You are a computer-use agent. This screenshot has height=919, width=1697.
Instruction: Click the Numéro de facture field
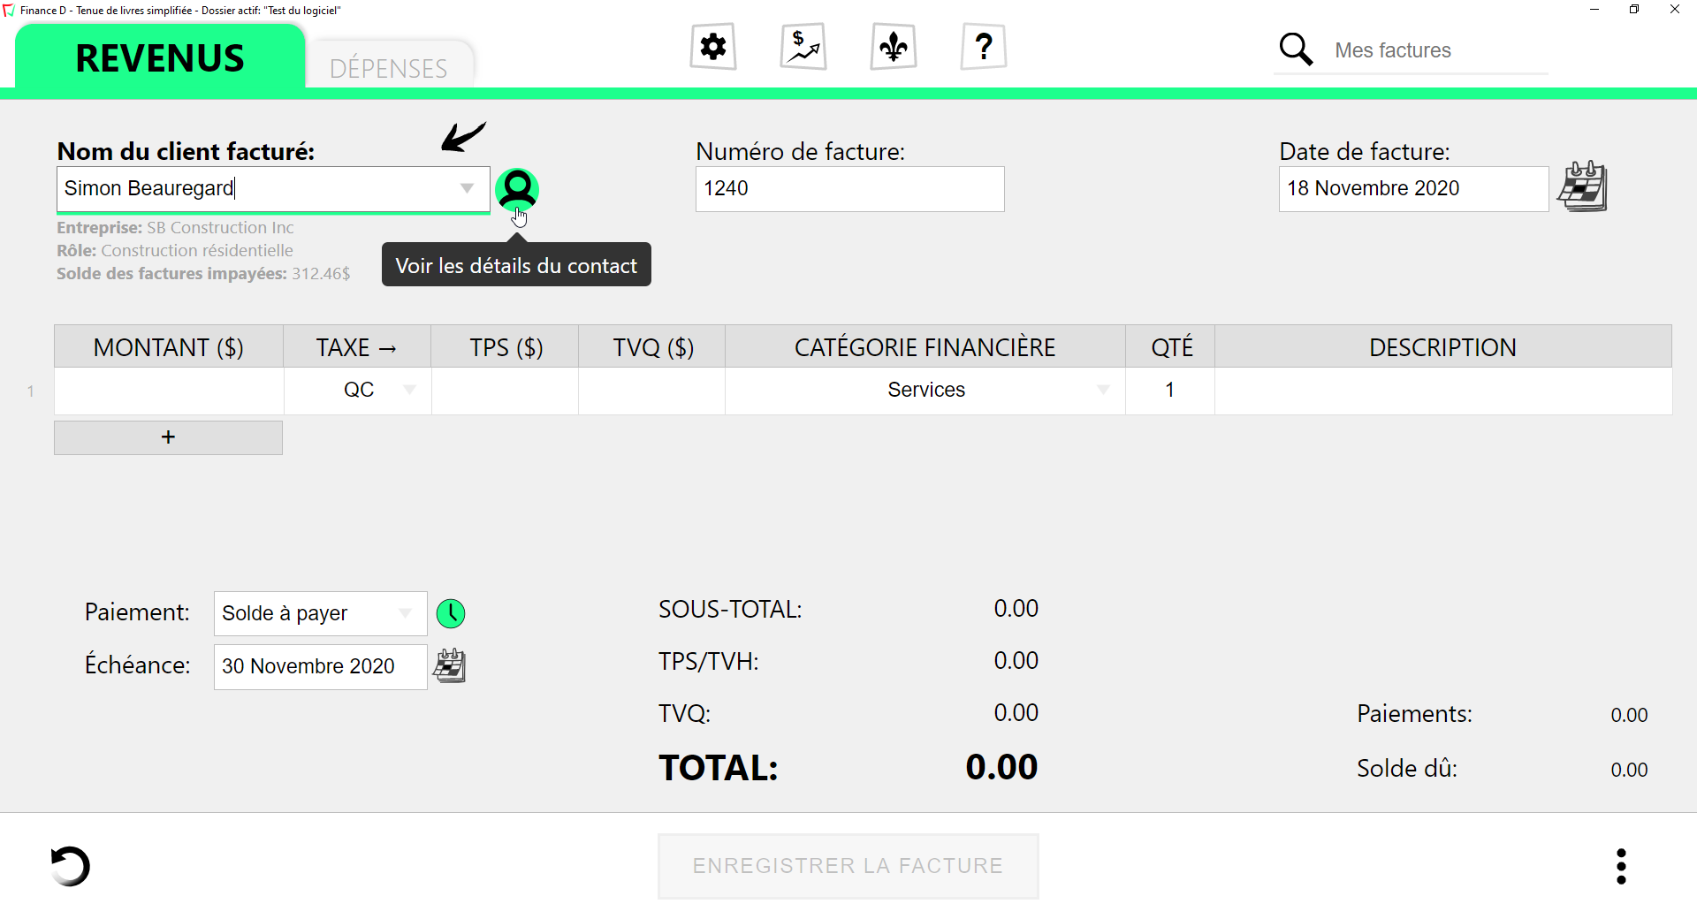[849, 189]
